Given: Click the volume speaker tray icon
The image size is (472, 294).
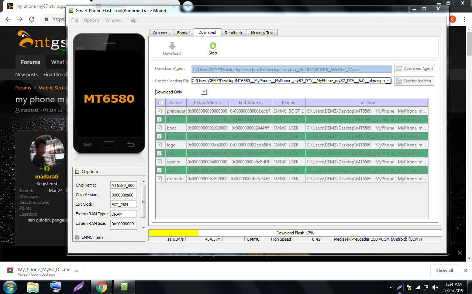Looking at the screenshot, I should 435,287.
